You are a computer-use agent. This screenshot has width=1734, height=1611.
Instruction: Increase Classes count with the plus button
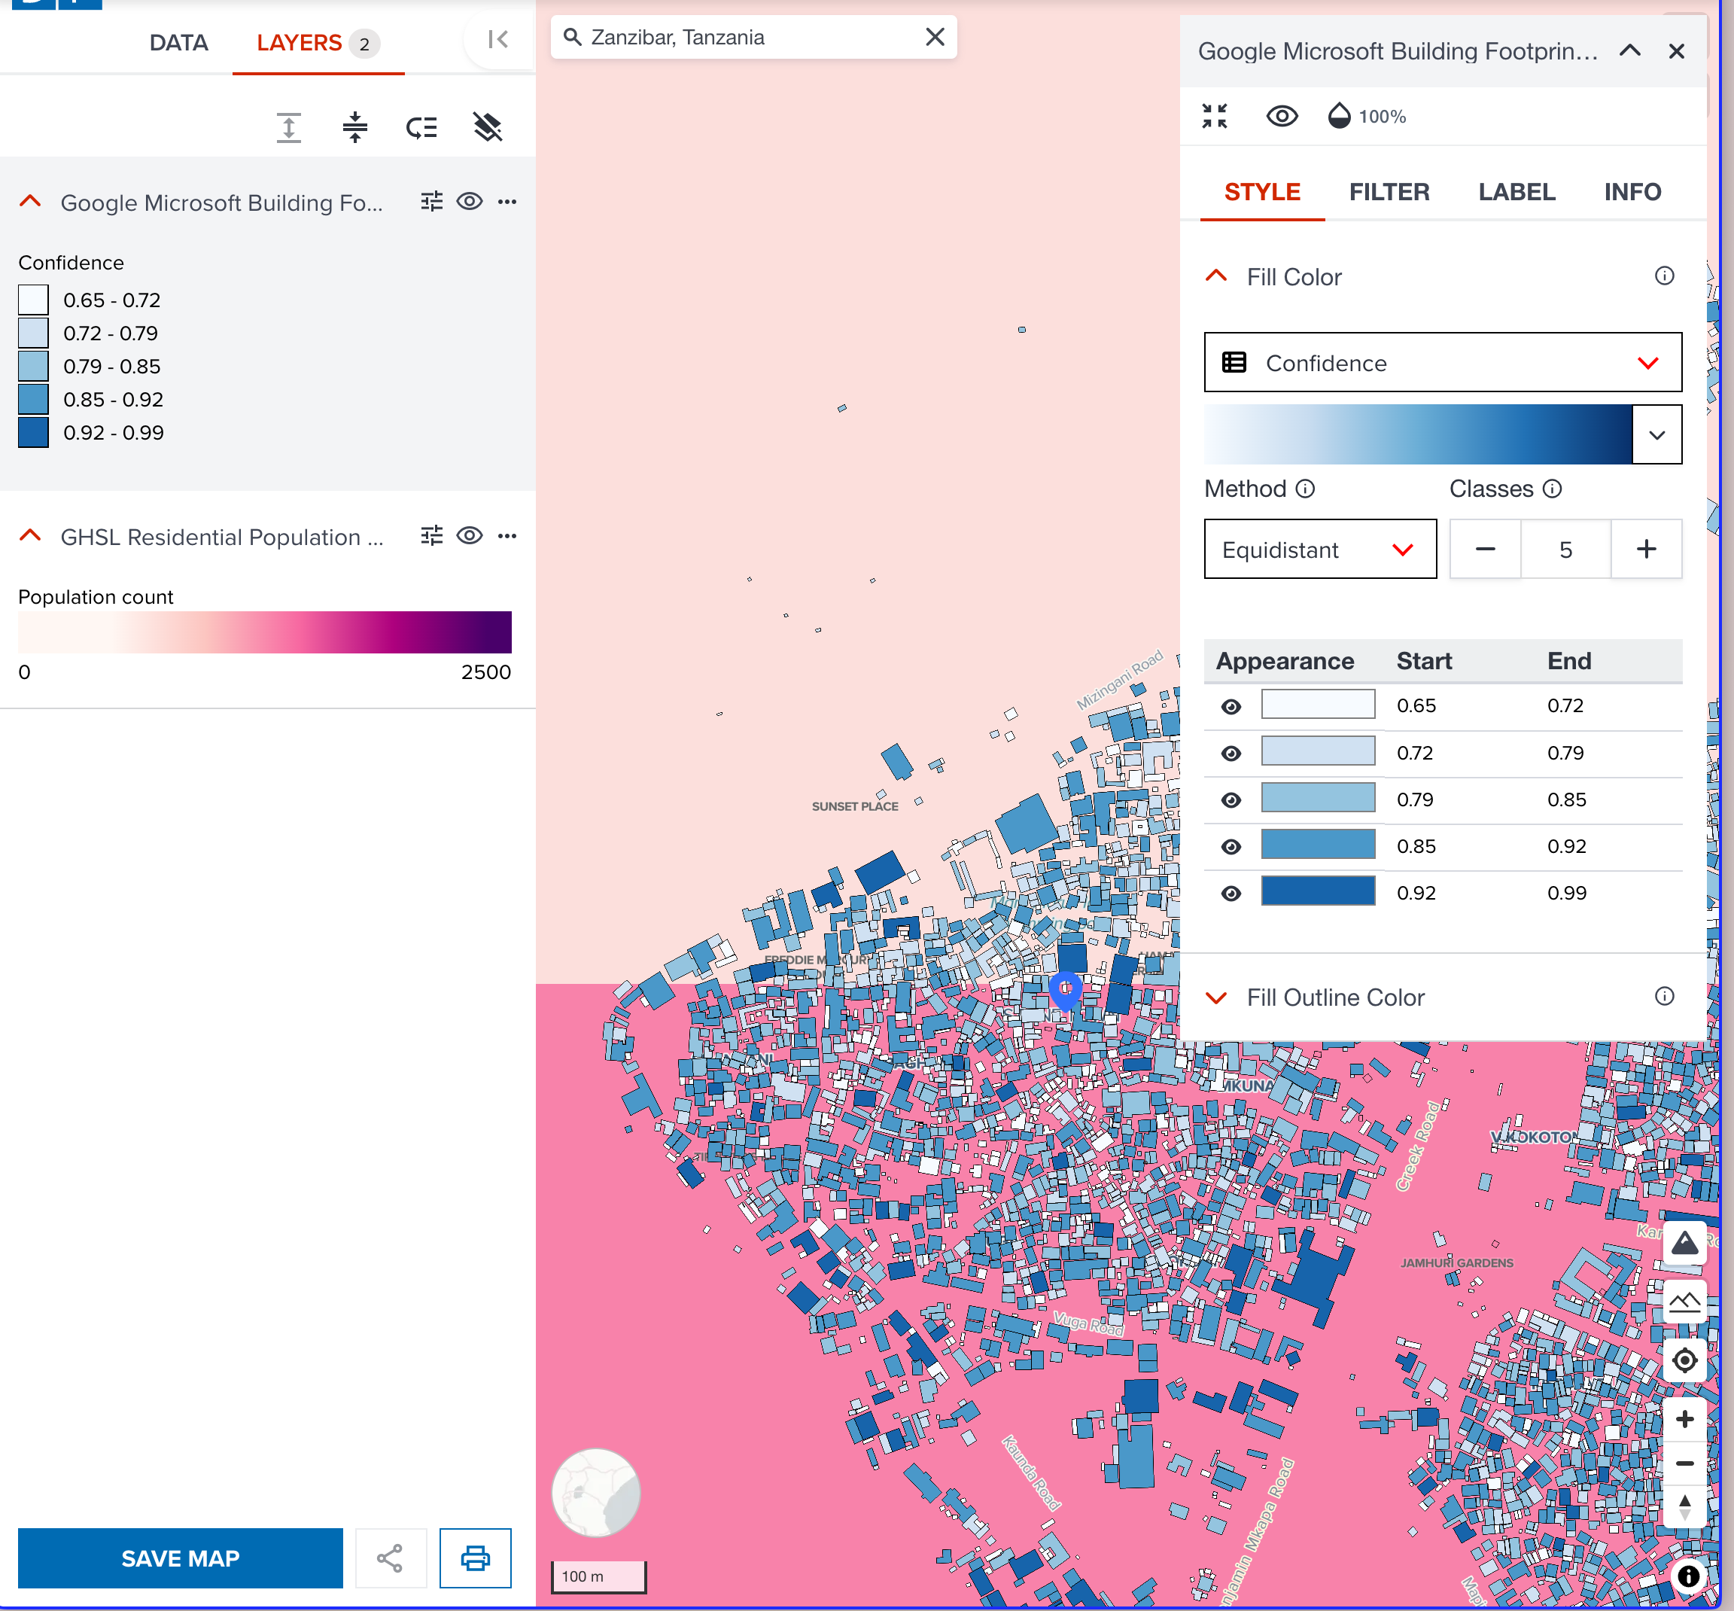(x=1646, y=550)
